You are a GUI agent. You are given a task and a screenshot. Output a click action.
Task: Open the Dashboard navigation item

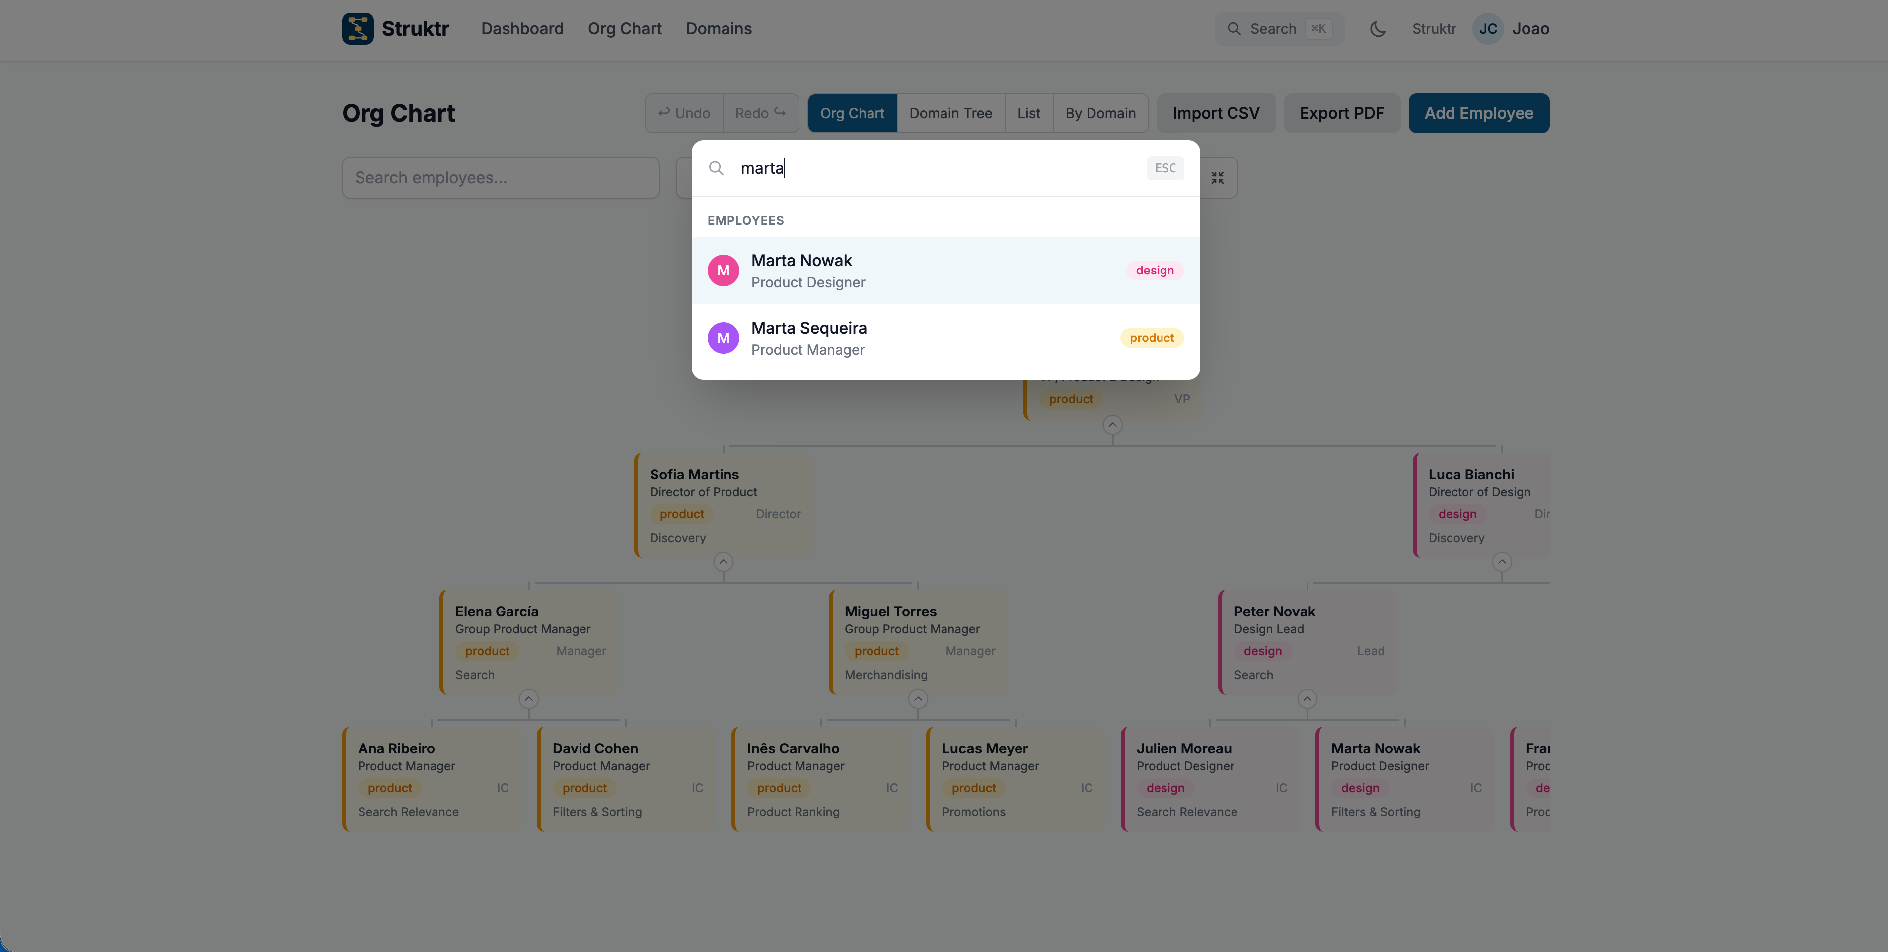[522, 29]
